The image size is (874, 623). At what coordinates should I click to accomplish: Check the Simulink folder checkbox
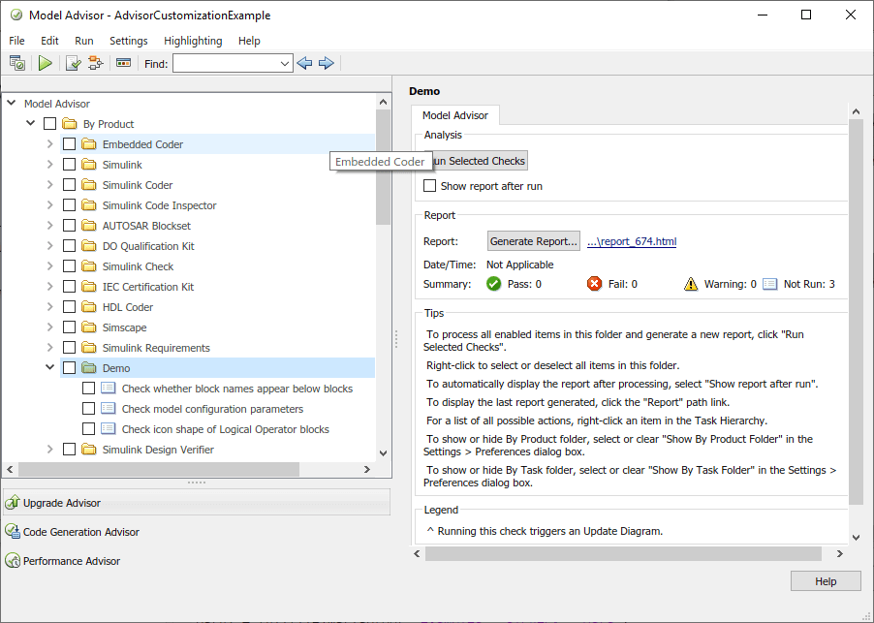69,165
